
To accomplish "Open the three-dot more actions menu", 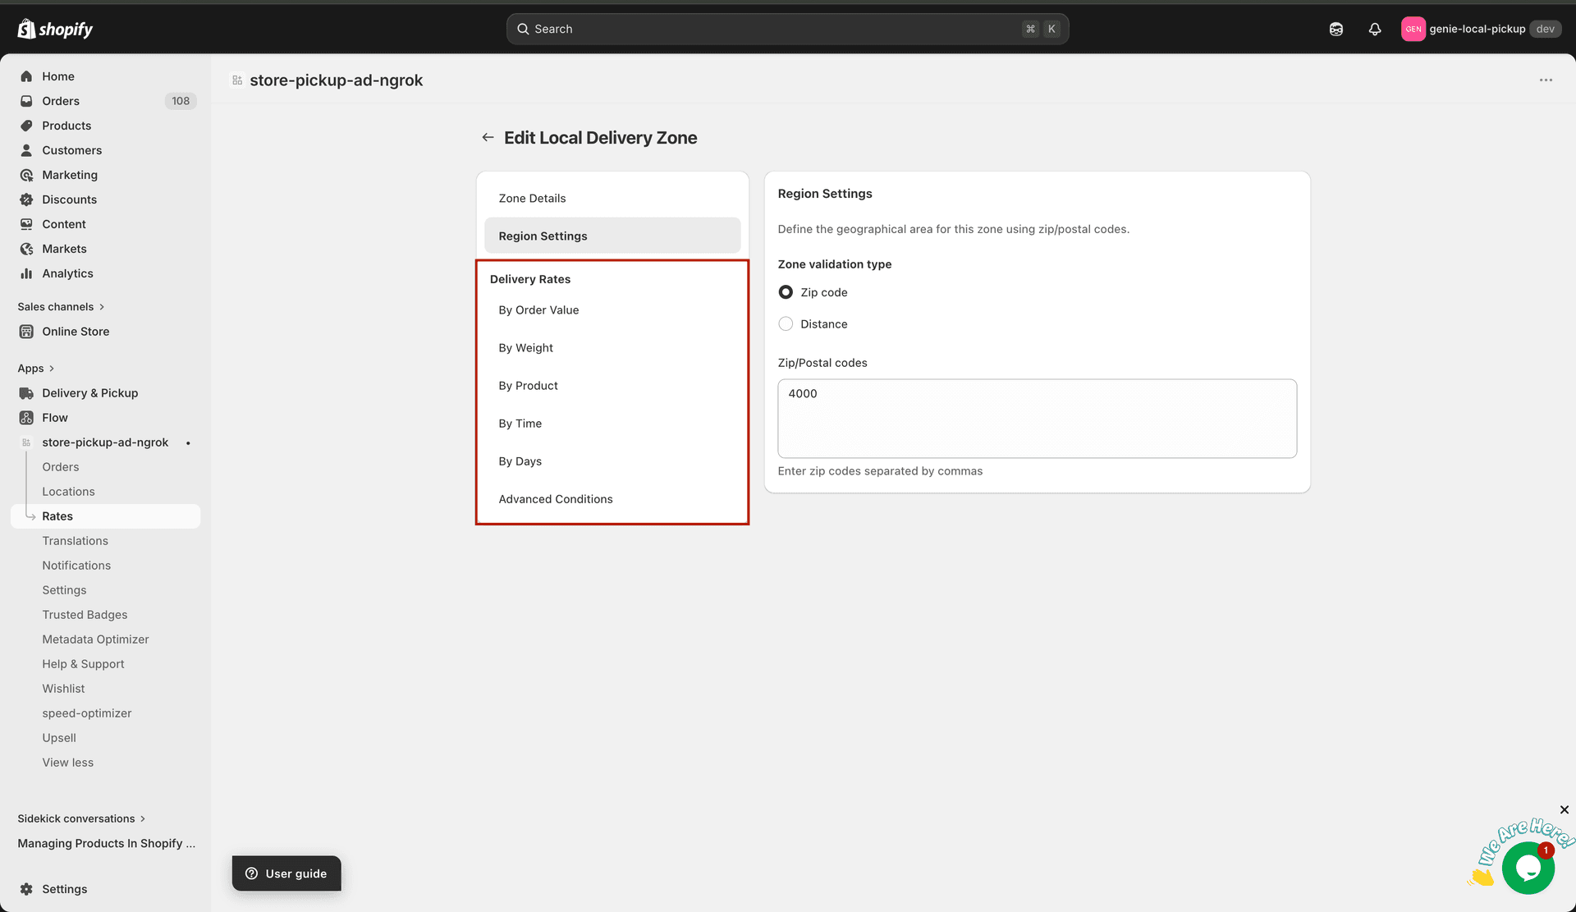I will [x=1546, y=80].
